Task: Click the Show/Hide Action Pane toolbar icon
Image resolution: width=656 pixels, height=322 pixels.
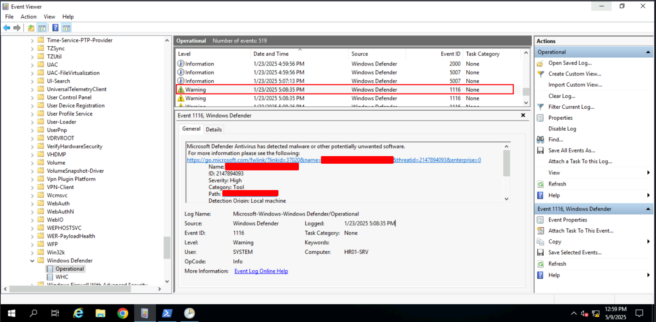Action: (67, 28)
